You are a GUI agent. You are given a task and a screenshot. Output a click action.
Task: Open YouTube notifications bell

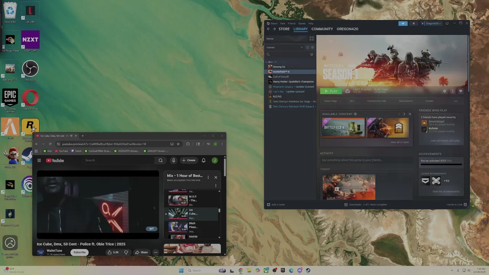[204, 160]
